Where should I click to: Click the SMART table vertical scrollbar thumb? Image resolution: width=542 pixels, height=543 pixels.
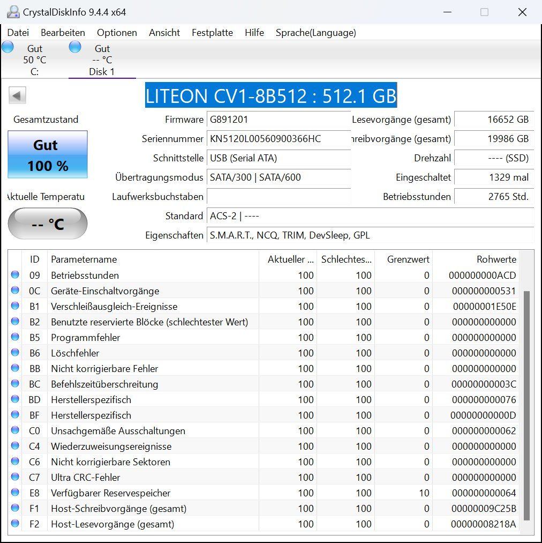click(x=527, y=406)
